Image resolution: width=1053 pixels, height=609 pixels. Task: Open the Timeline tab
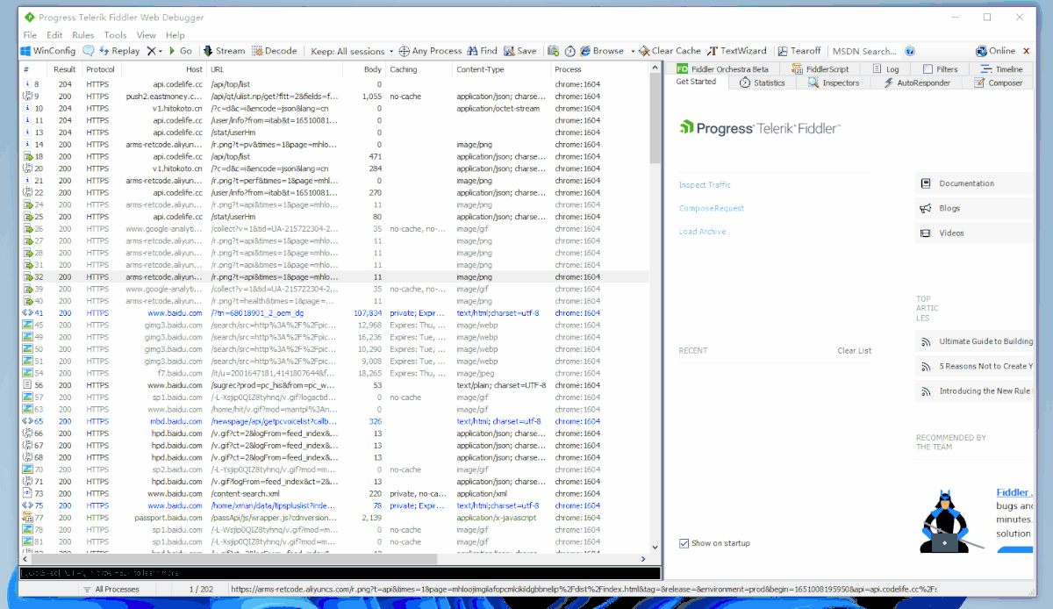(x=1003, y=68)
